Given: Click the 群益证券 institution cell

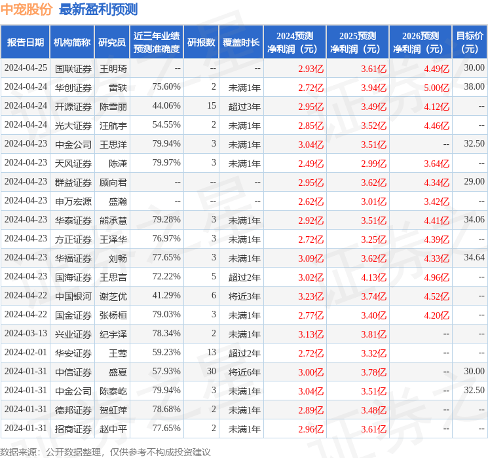Looking at the screenshot, I should tap(73, 183).
